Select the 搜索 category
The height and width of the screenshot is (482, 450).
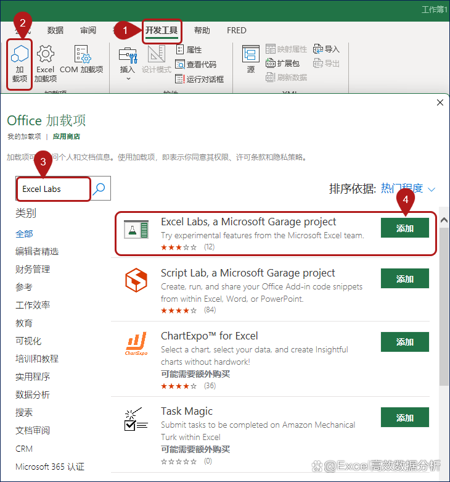(24, 412)
